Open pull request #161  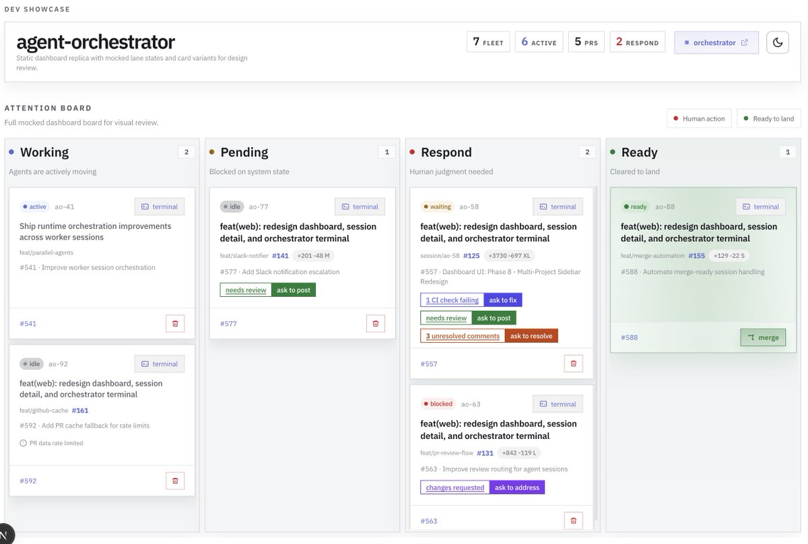(79, 411)
